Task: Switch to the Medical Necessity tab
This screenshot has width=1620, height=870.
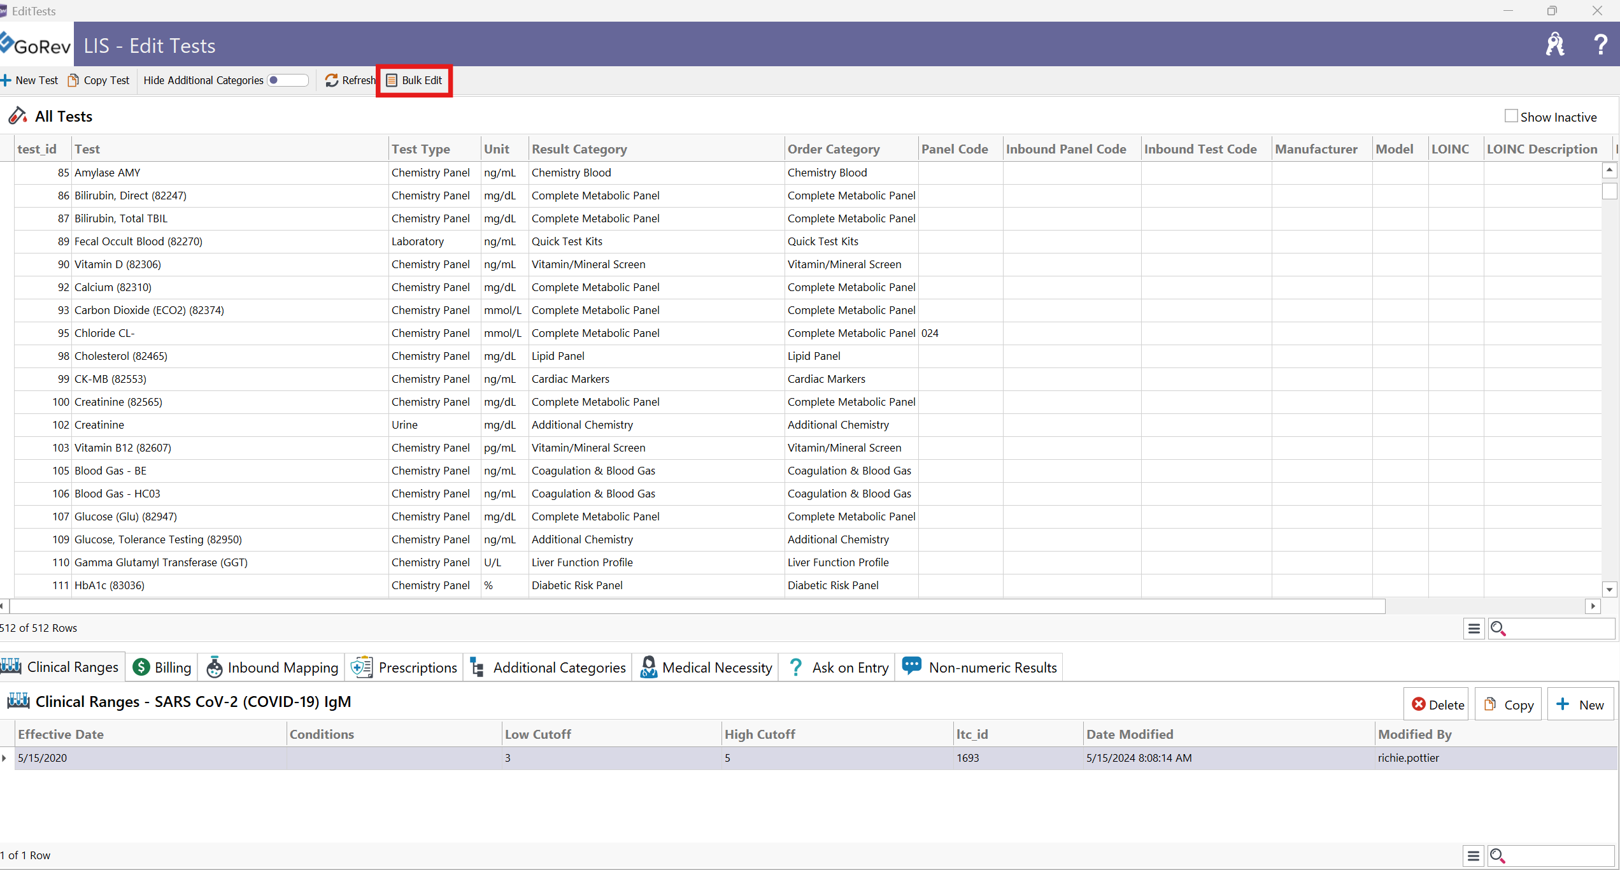Action: (x=706, y=667)
